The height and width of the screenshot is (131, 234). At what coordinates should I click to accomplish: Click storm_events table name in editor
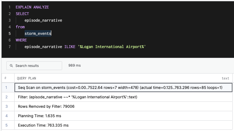tap(38, 33)
